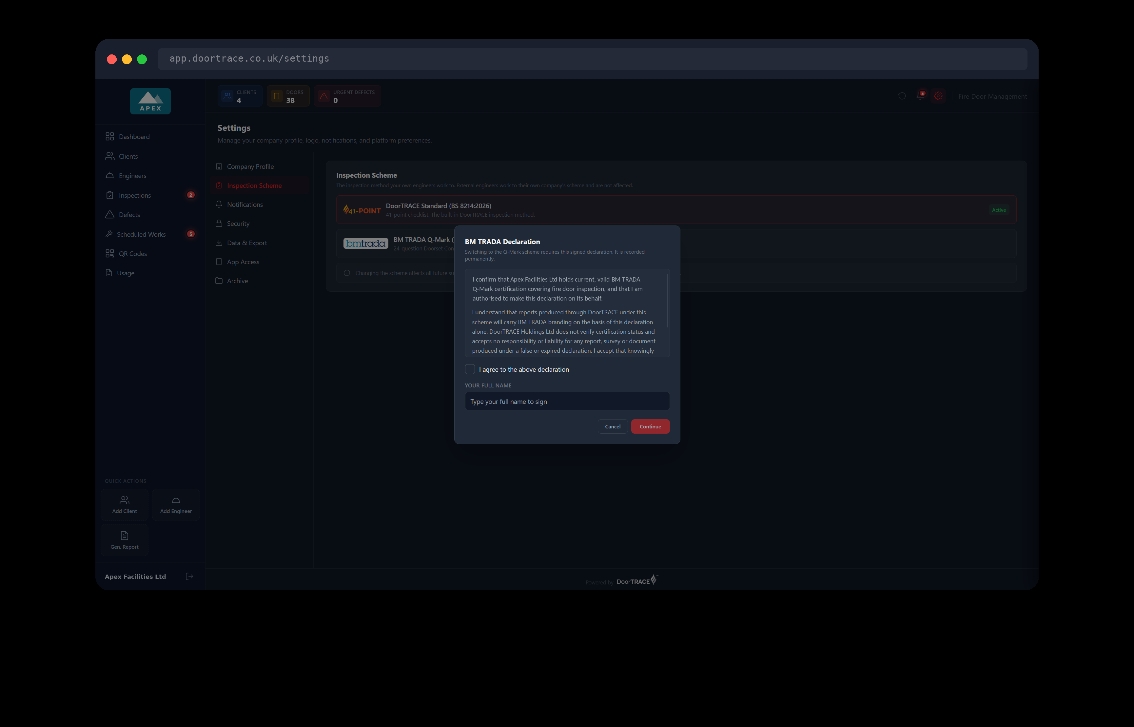Screen dimensions: 1134x727
Task: Select the DoorTRACE Standard (BS 8214:2026) scheme
Action: pos(676,209)
